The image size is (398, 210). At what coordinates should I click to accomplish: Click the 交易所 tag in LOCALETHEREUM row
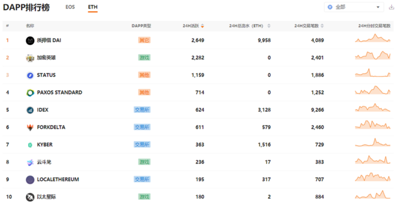[142, 179]
